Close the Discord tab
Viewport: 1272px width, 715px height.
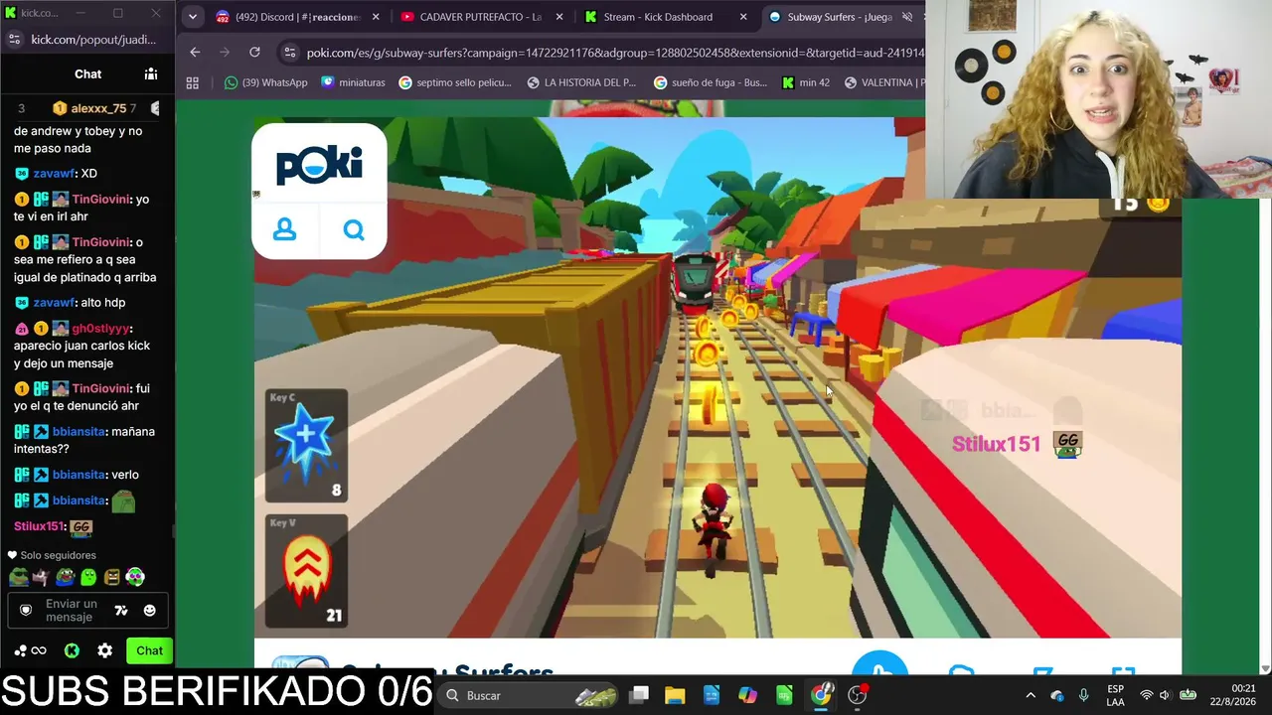click(x=376, y=17)
